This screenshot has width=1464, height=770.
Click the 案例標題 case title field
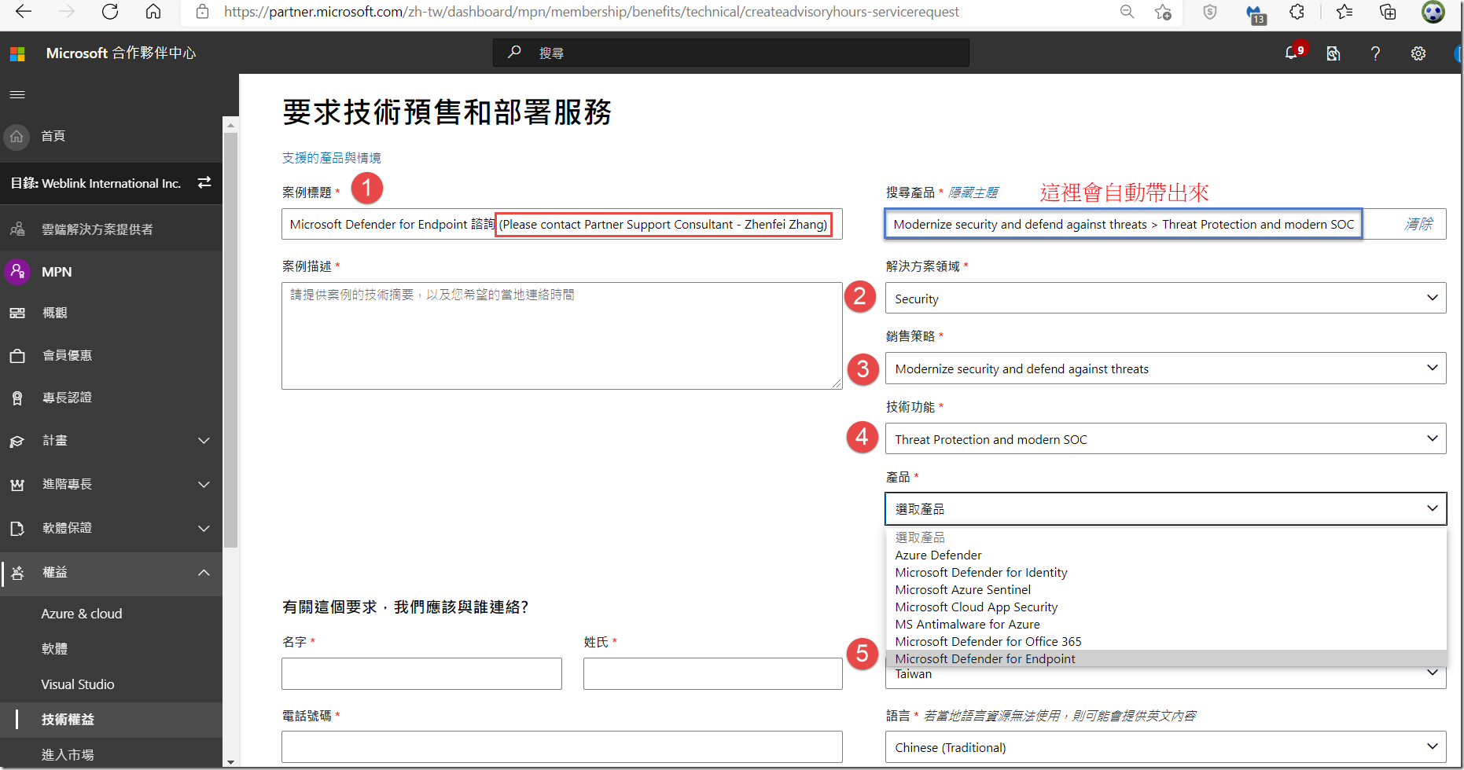click(x=561, y=224)
